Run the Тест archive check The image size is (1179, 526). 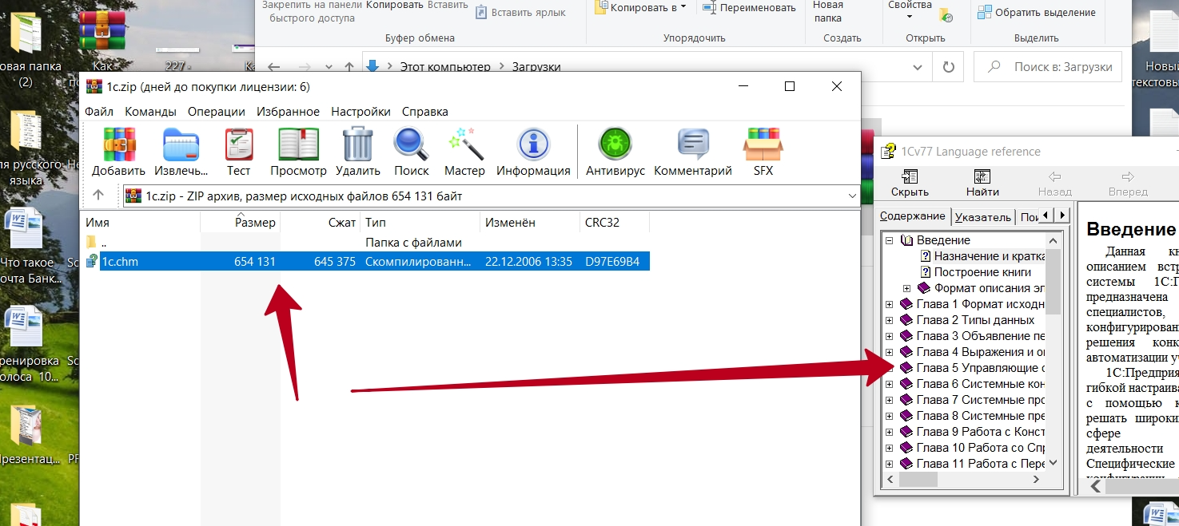click(238, 152)
